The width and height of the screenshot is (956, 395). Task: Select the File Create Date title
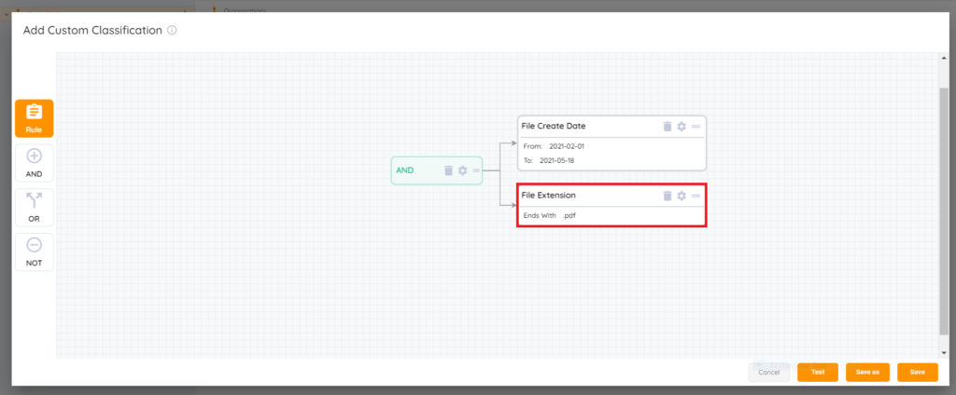553,126
